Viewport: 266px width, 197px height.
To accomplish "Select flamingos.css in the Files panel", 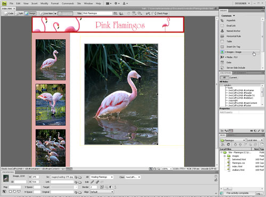I will 238,163.
